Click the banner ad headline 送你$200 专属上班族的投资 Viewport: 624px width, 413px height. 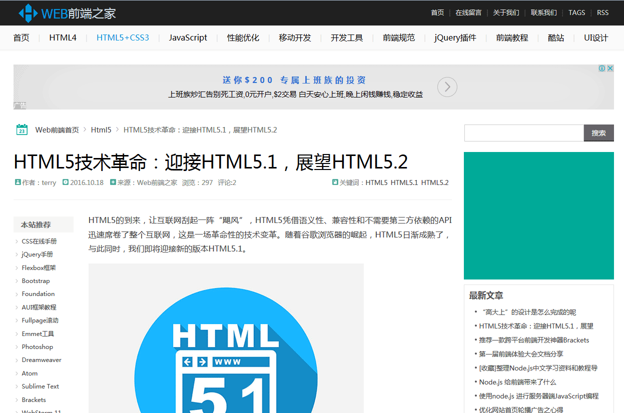294,80
